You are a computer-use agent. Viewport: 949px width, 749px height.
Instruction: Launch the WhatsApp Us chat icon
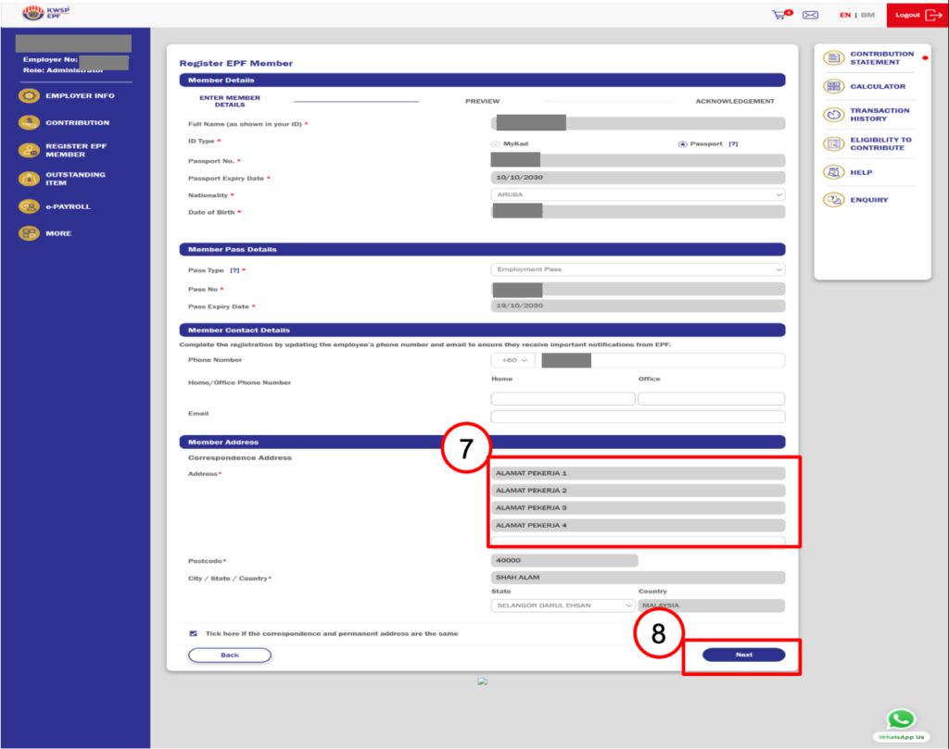coord(900,719)
